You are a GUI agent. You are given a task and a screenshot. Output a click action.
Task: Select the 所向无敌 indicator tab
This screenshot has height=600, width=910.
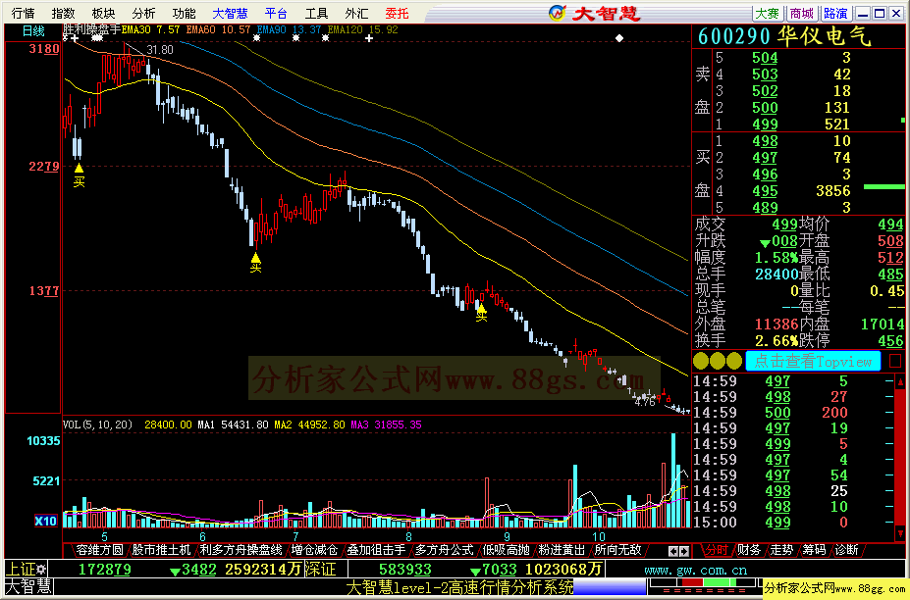[x=617, y=550]
